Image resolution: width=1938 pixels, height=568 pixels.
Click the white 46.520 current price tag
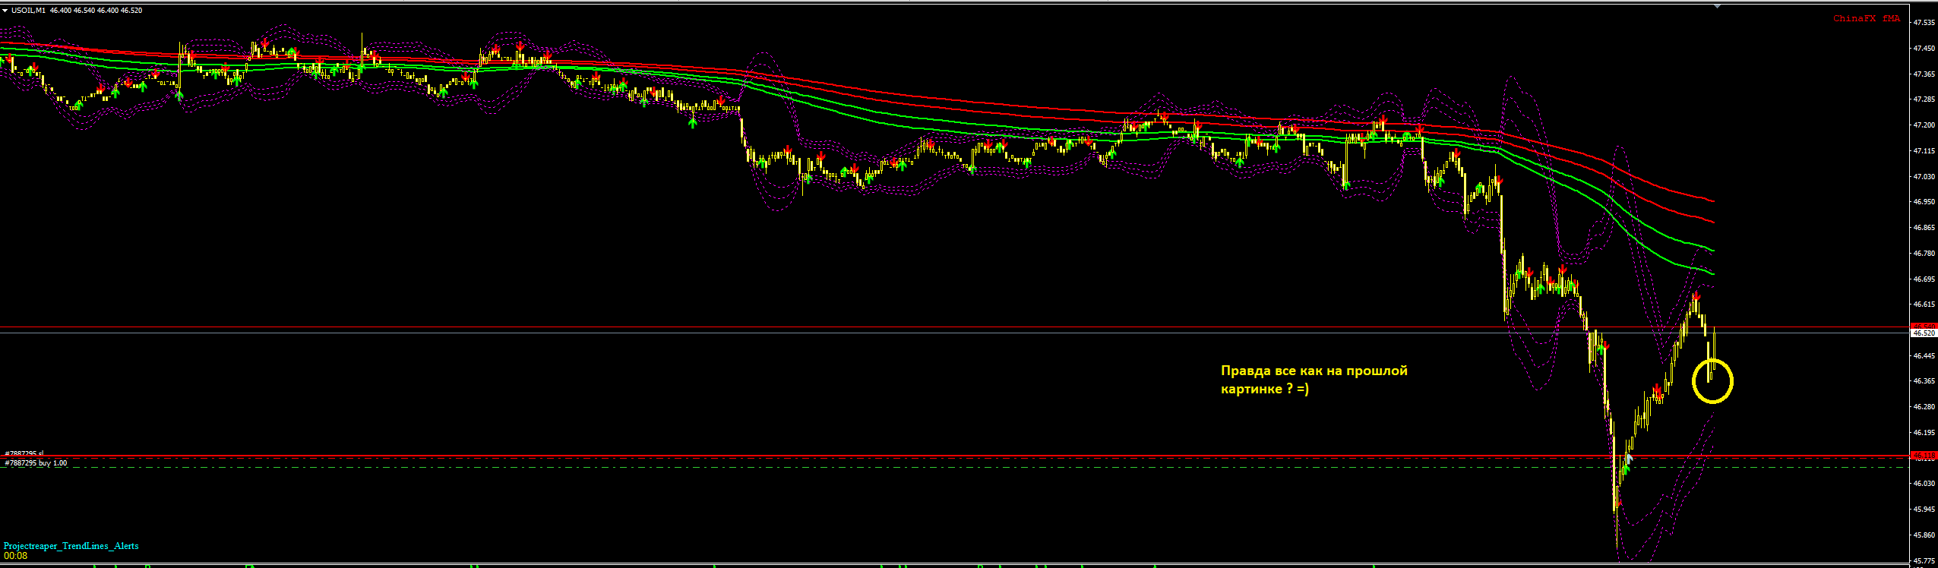(x=1924, y=333)
